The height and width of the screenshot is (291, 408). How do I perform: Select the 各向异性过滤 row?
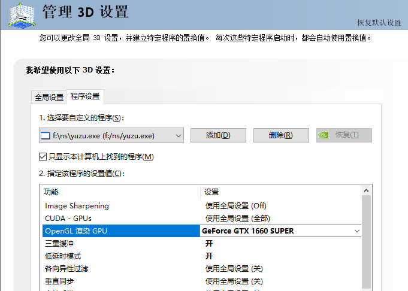point(202,268)
